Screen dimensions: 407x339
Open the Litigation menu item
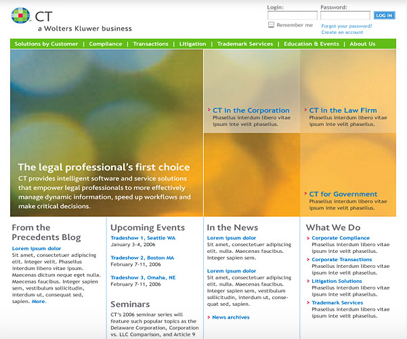[192, 43]
